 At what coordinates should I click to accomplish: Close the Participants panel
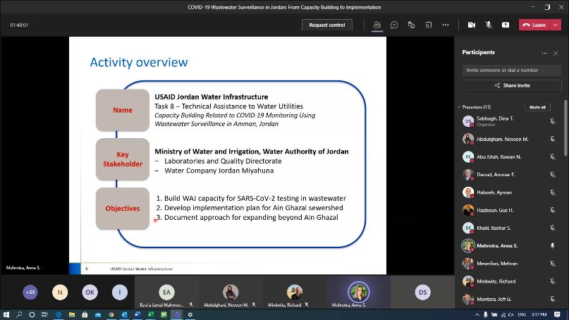[556, 53]
